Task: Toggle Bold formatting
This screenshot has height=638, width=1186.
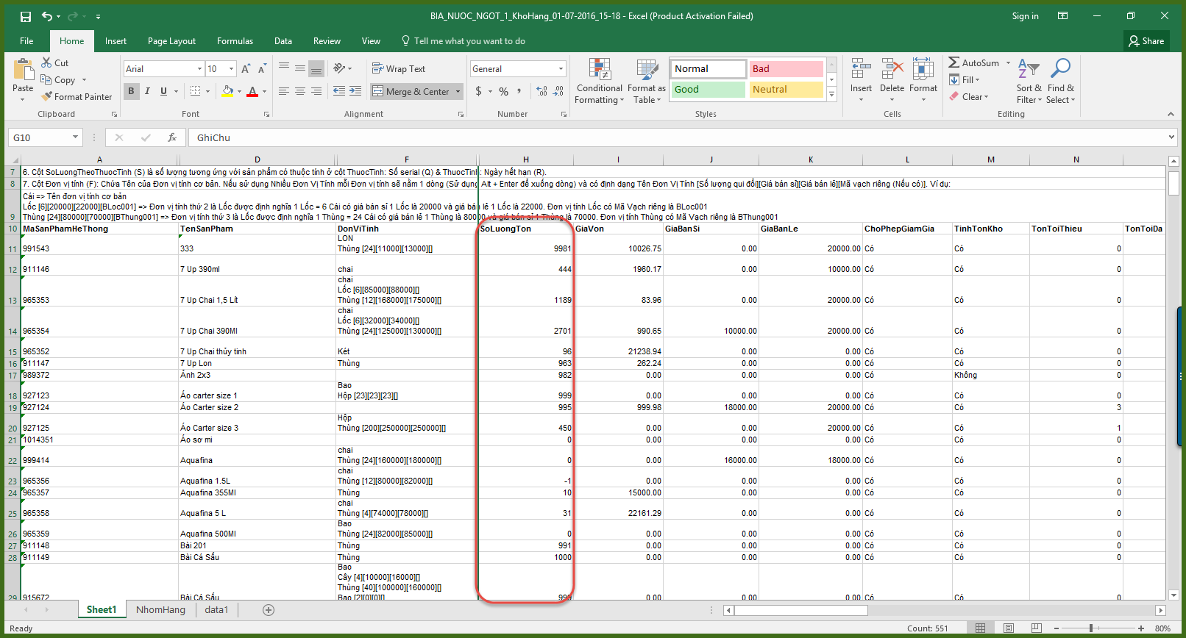Action: (131, 91)
